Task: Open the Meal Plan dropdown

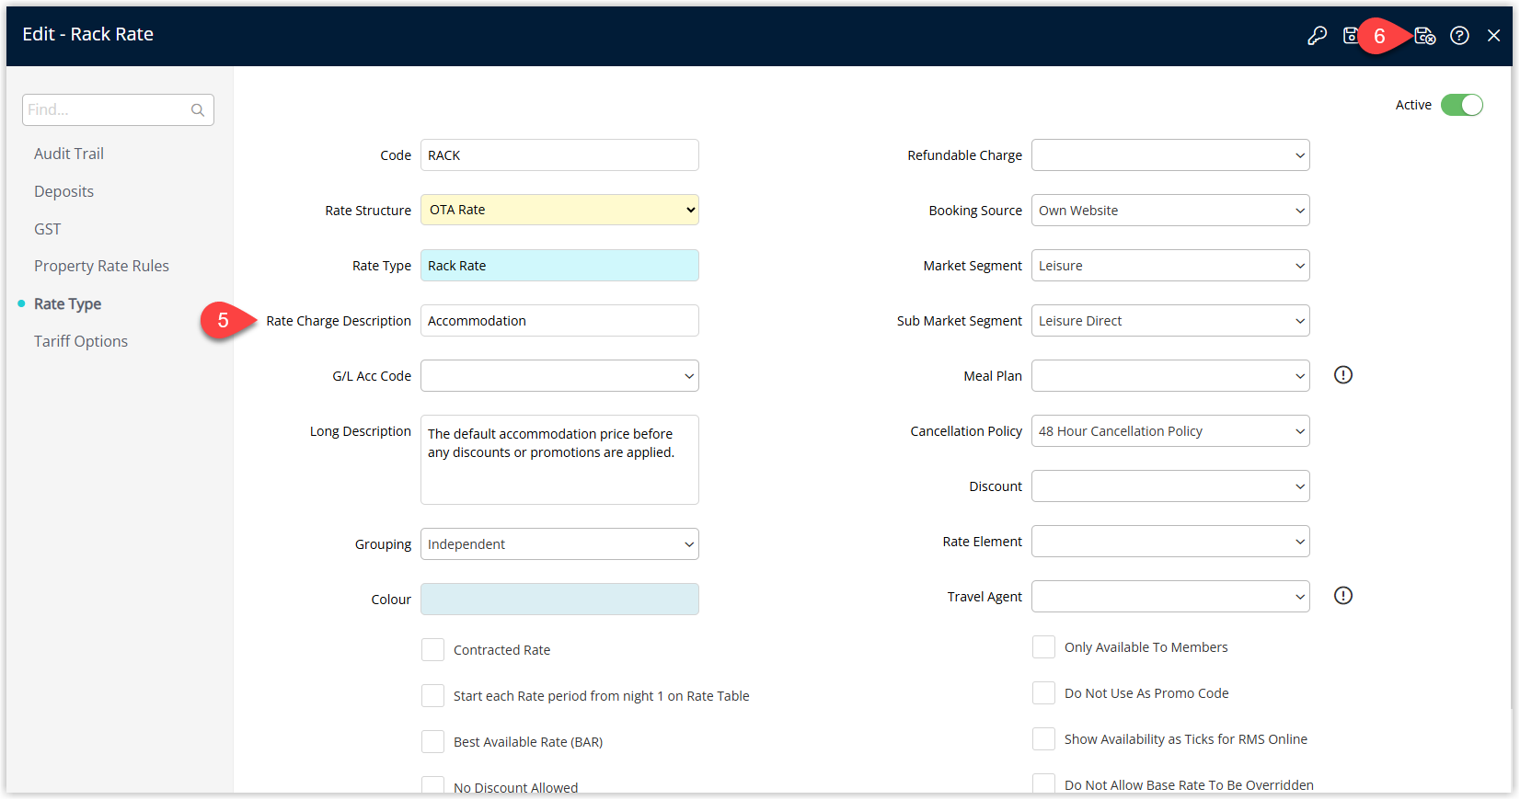Action: pyautogui.click(x=1170, y=376)
